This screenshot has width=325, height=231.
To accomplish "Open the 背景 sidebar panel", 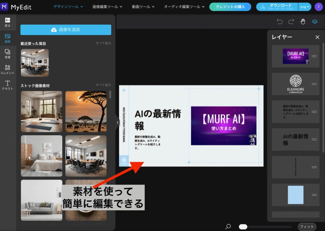I will [8, 54].
